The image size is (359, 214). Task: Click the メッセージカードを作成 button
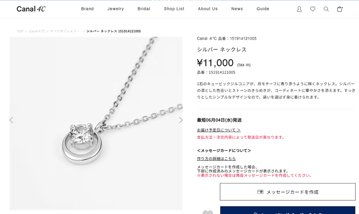288,192
